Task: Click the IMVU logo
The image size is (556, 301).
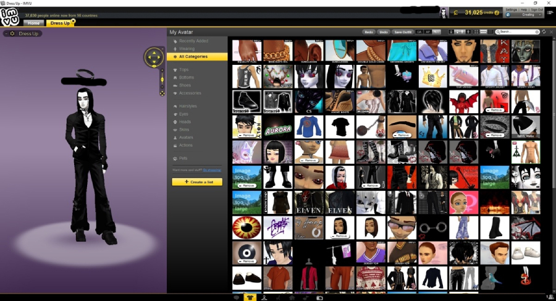Action: pyautogui.click(x=9, y=17)
